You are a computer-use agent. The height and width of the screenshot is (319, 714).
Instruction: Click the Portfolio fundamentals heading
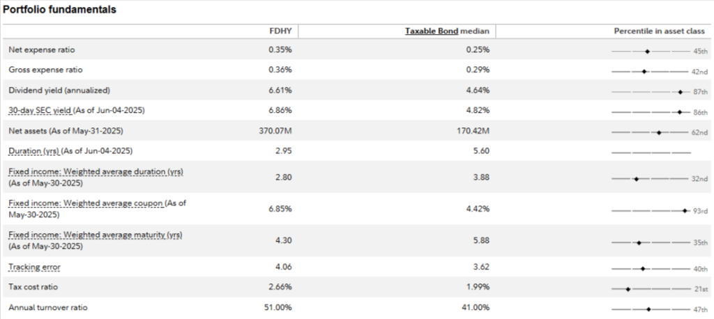(59, 10)
